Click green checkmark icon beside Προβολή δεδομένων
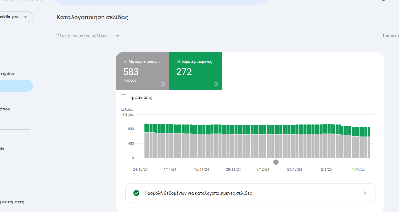Image resolution: width=399 pixels, height=212 pixels. pyautogui.click(x=136, y=193)
